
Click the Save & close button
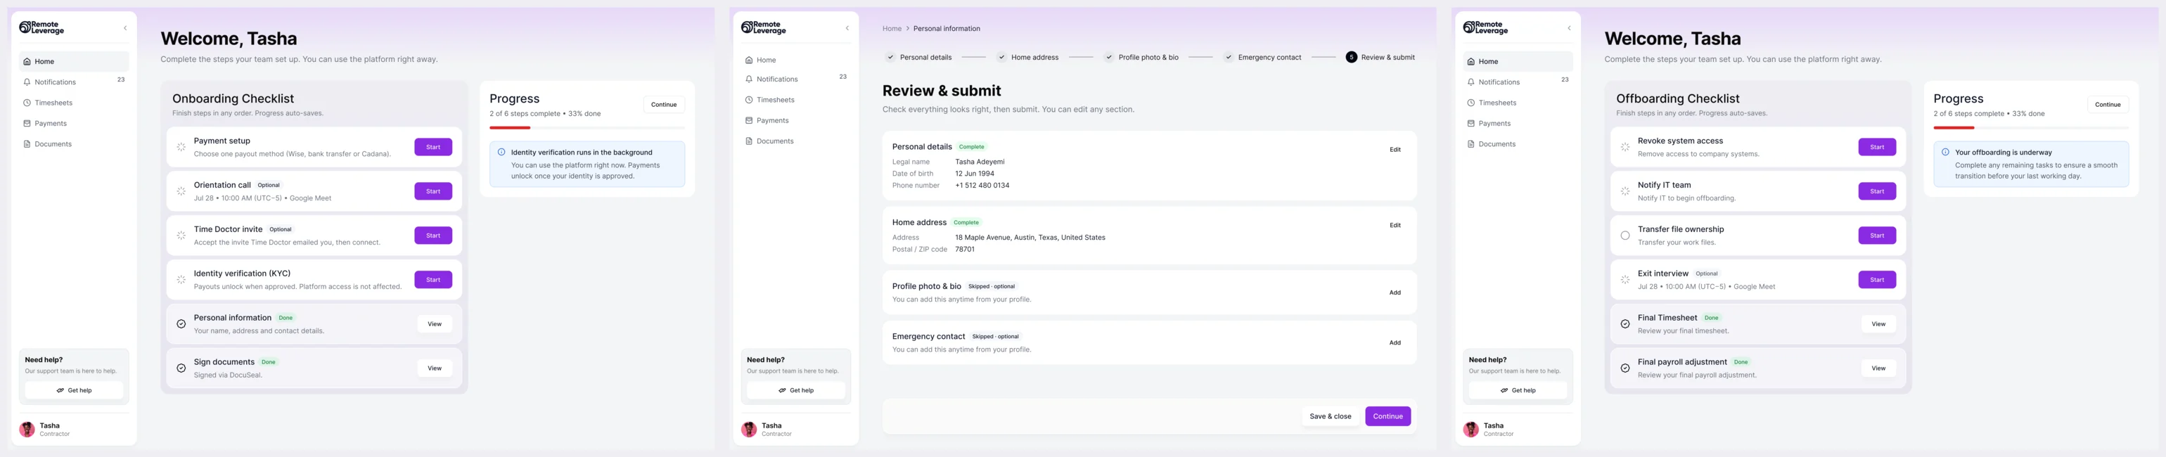click(x=1331, y=416)
